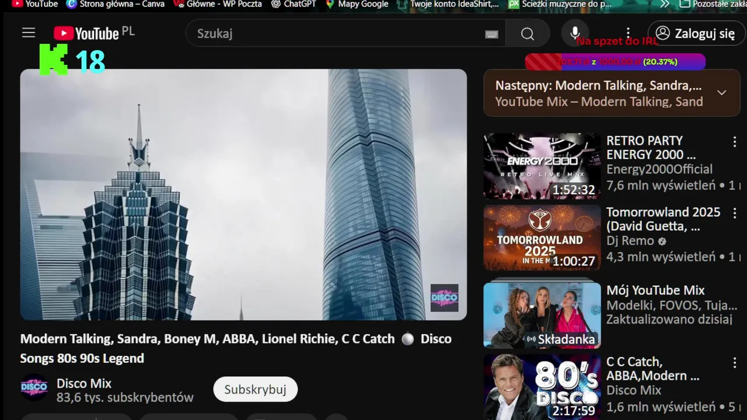Click the donation goal progress bar

[615, 62]
